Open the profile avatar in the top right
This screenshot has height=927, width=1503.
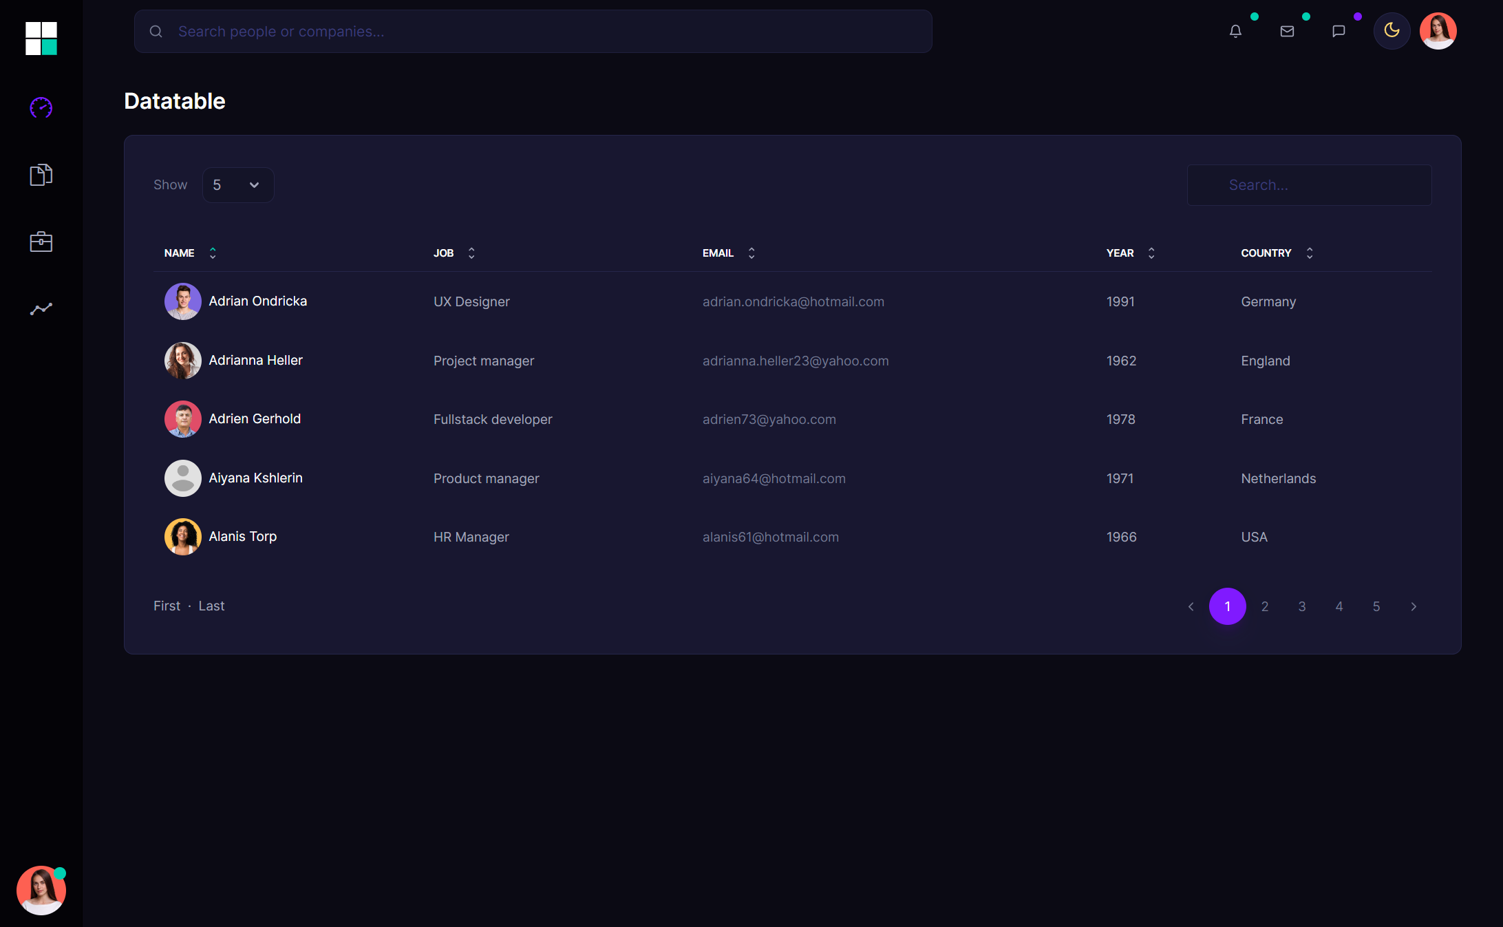pos(1438,31)
